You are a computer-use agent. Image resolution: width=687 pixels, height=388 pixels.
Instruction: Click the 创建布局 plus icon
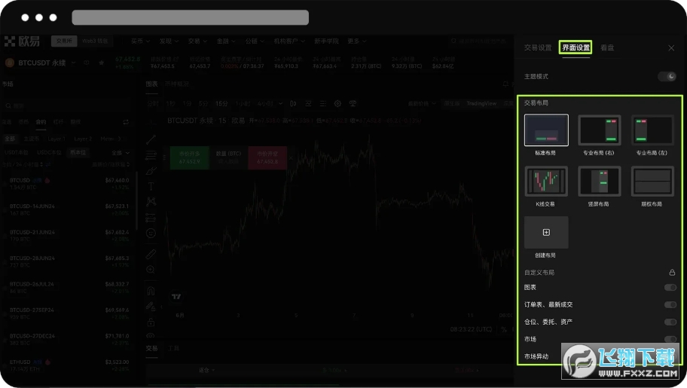(546, 232)
